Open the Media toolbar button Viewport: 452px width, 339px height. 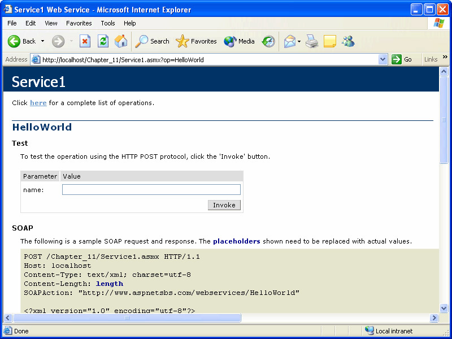click(x=240, y=41)
